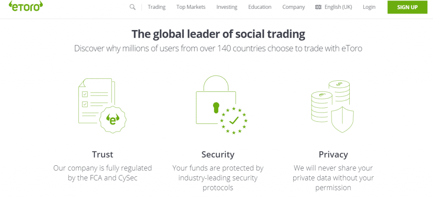The width and height of the screenshot is (433, 197).
Task: Expand the Company menu
Action: (x=293, y=7)
